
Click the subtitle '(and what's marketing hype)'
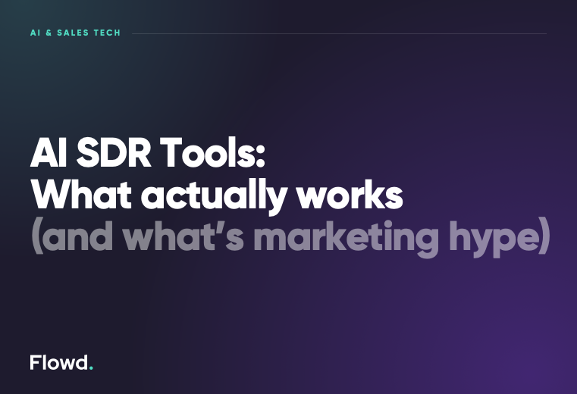(x=290, y=237)
